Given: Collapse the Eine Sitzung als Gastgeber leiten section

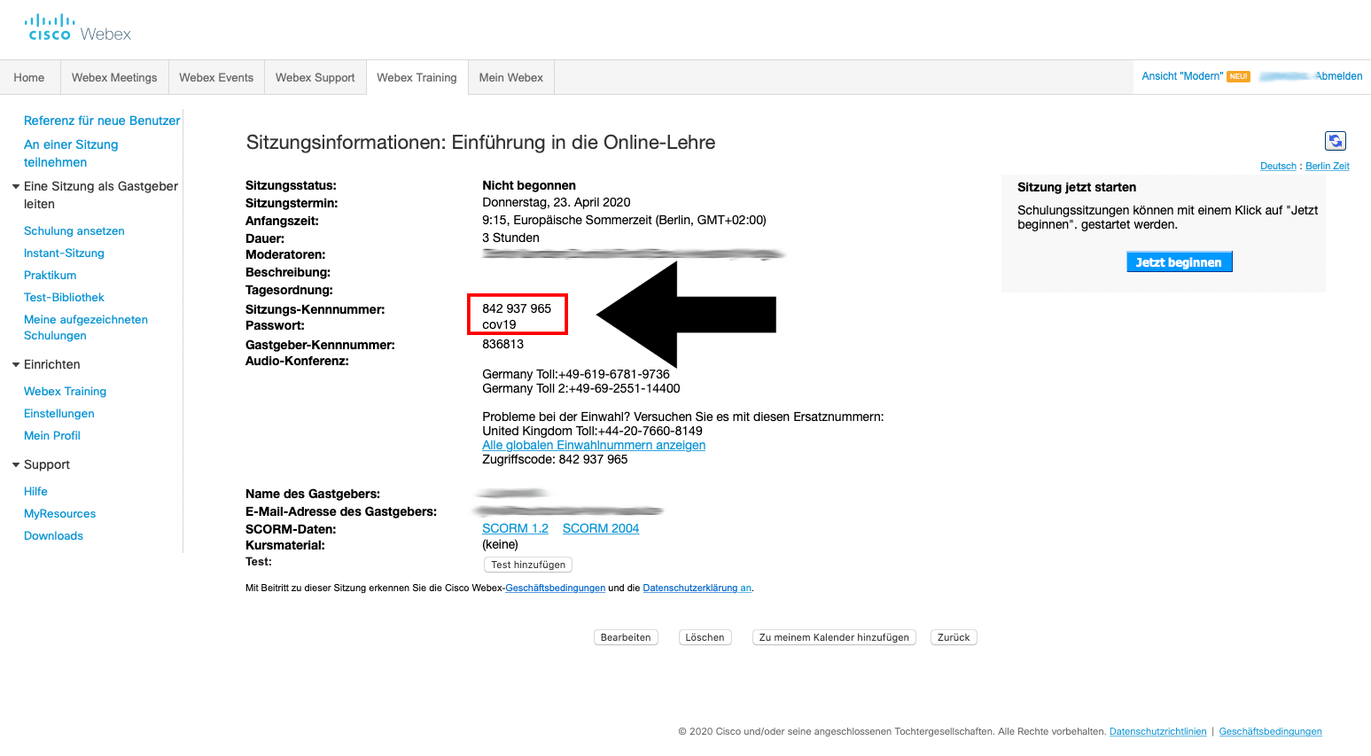Looking at the screenshot, I should click(x=16, y=187).
